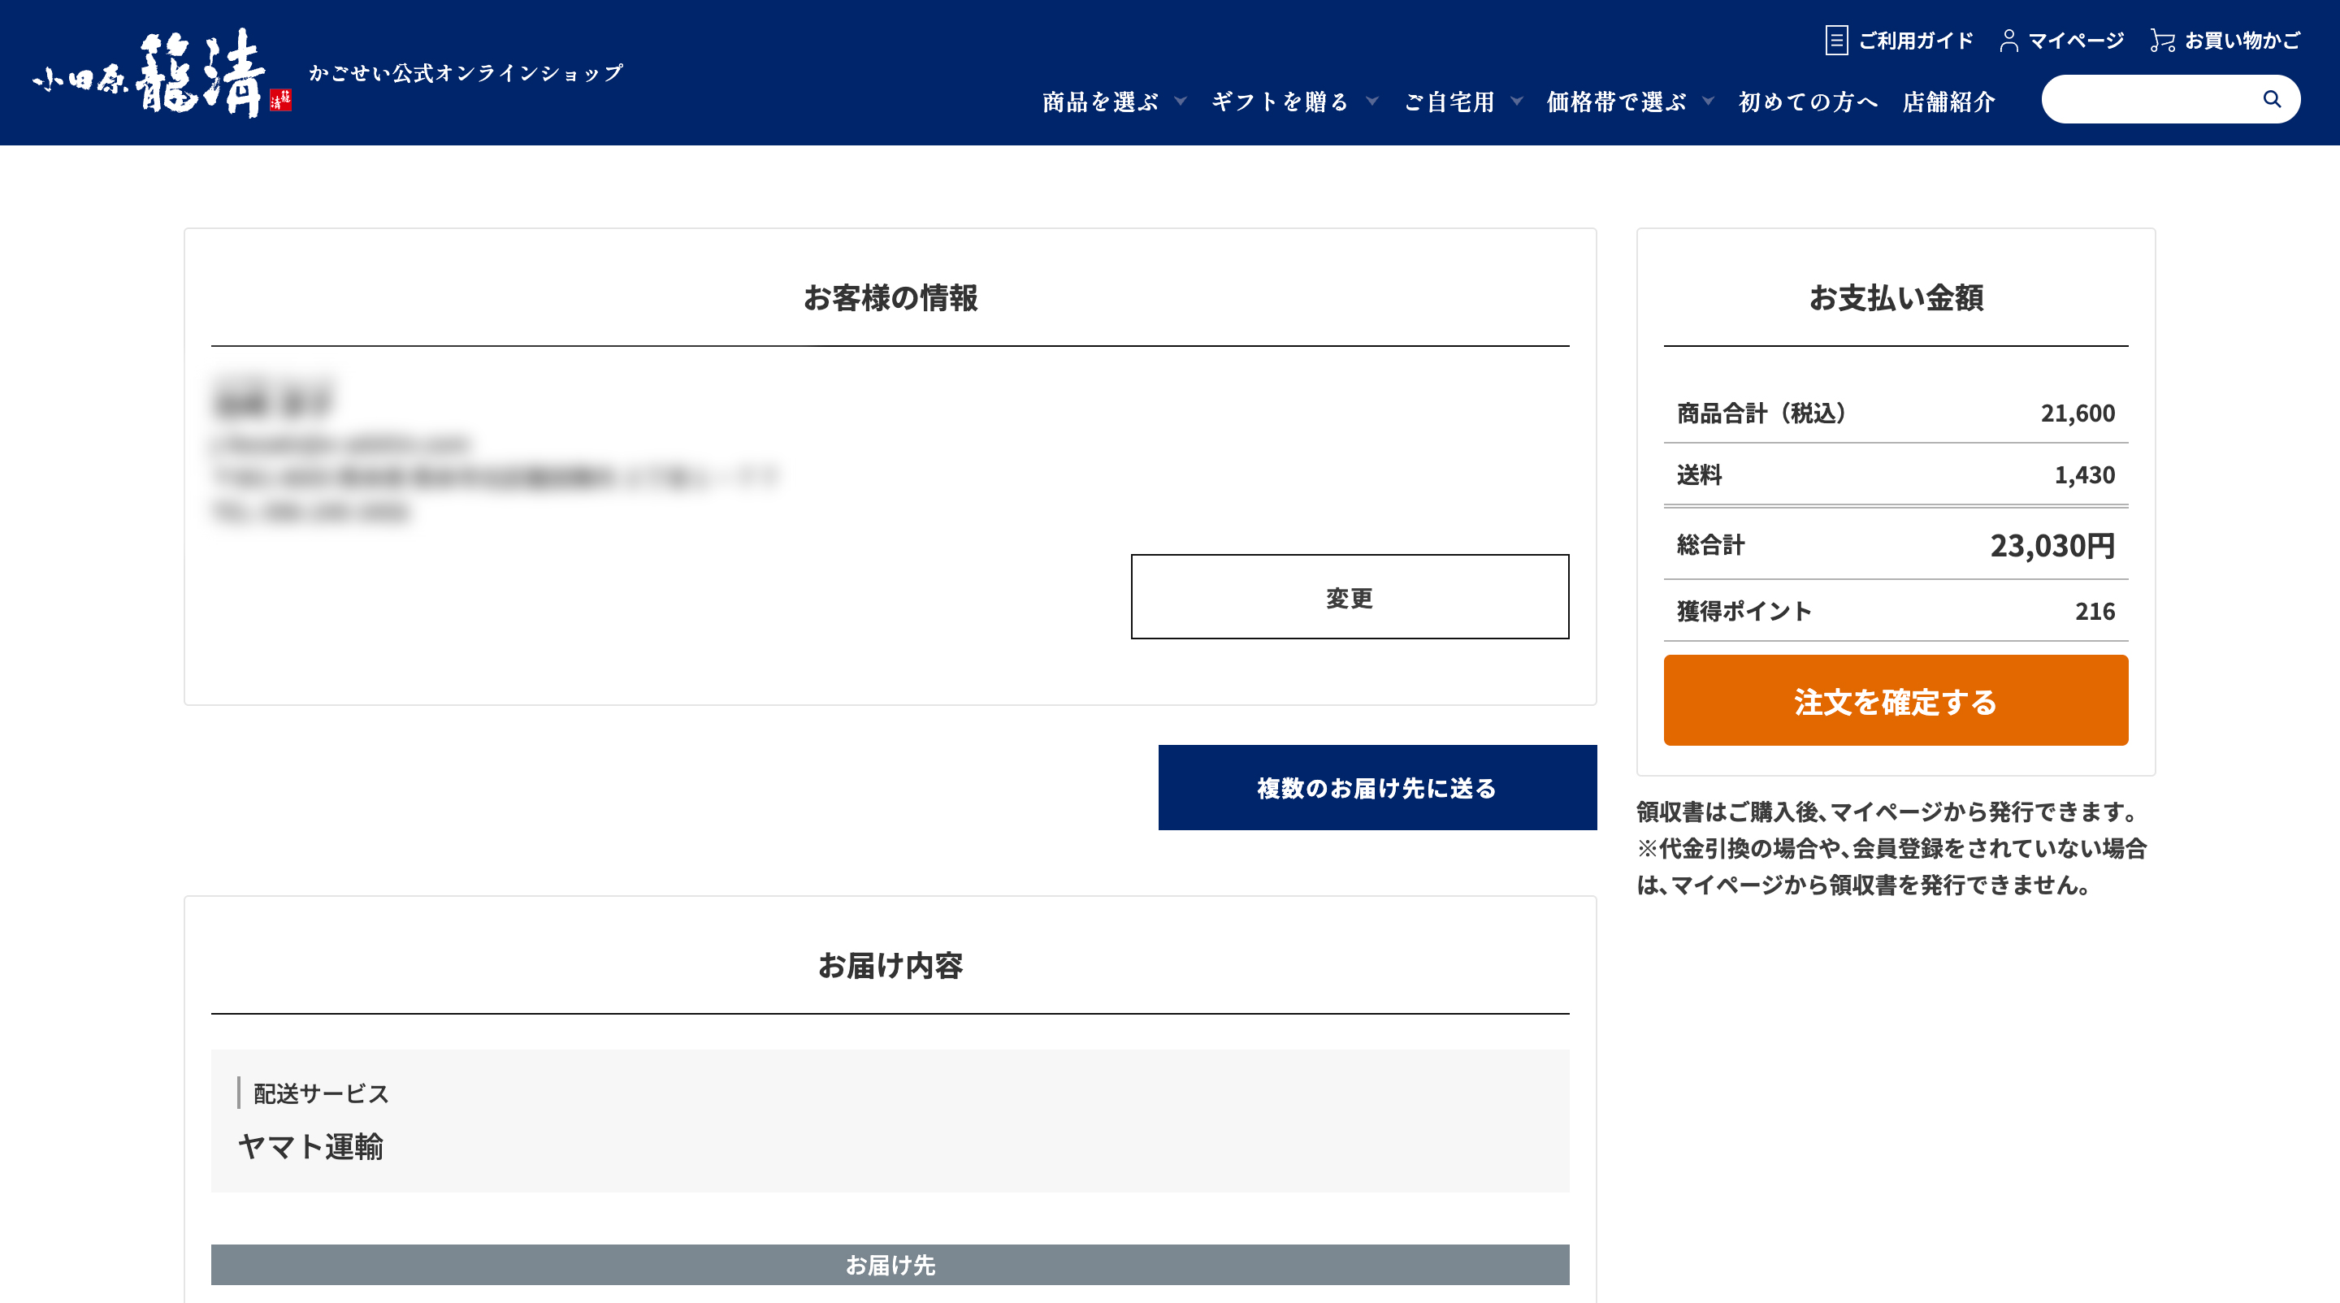Click the マイページ person icon

(2008, 41)
